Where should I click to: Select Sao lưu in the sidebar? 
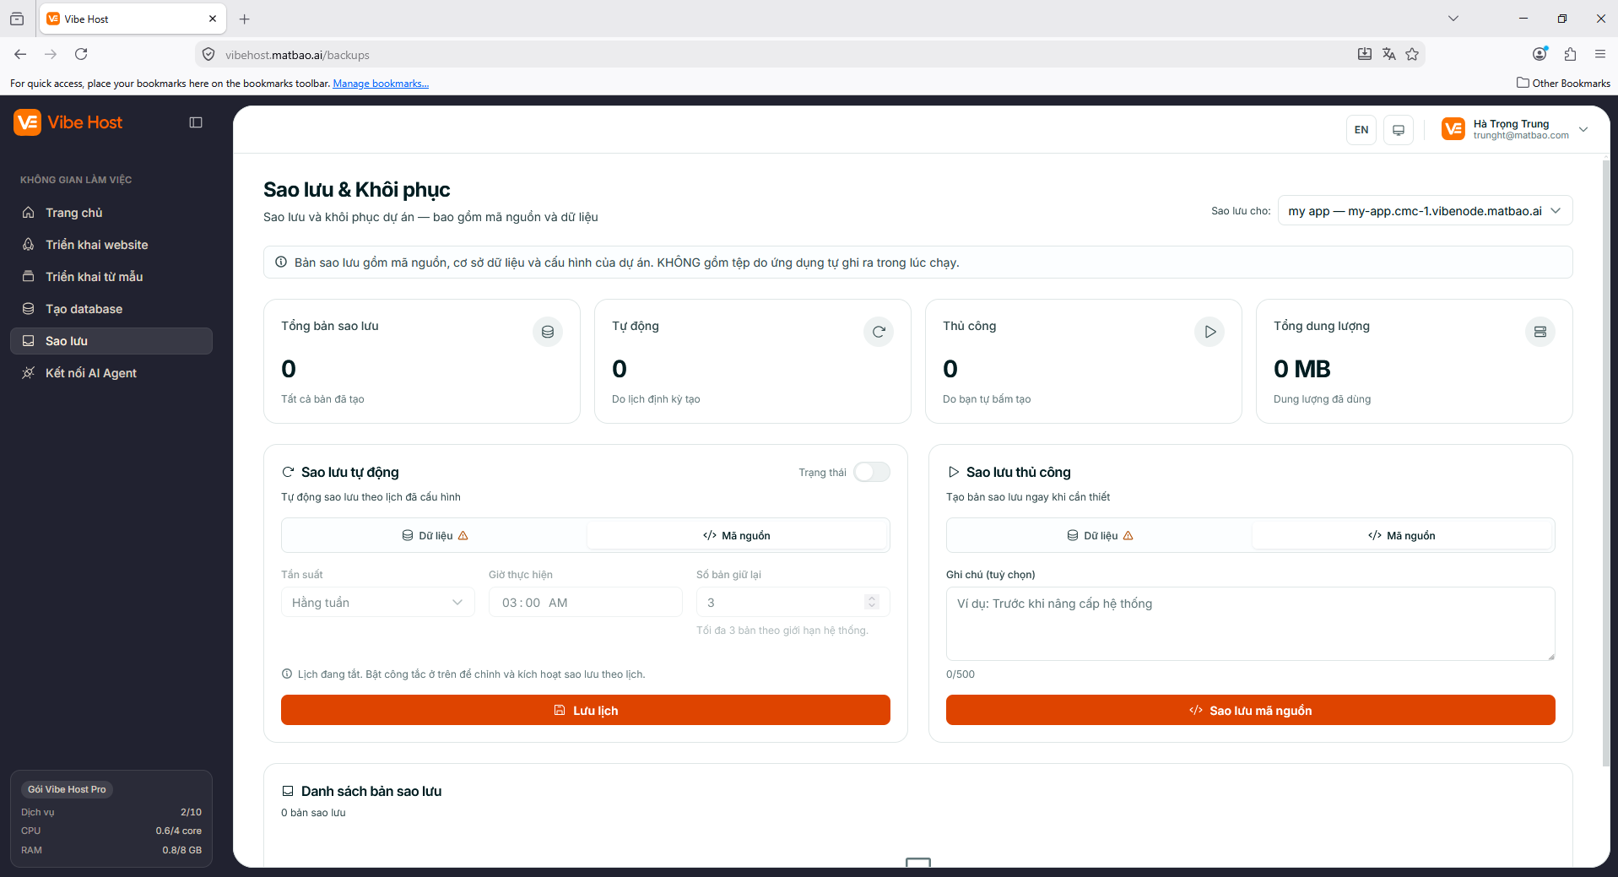coord(111,341)
